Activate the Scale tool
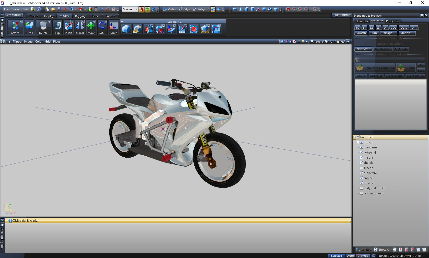The height and width of the screenshot is (258, 429). 113,26
